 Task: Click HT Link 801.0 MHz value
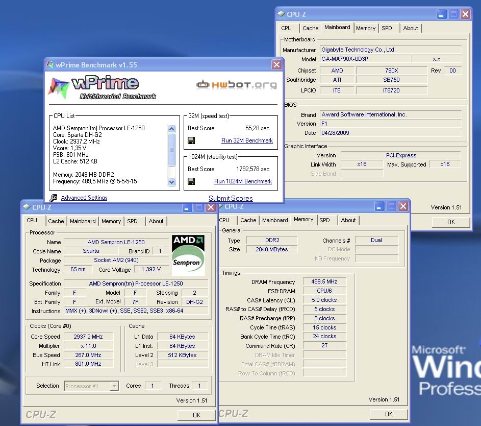click(88, 364)
